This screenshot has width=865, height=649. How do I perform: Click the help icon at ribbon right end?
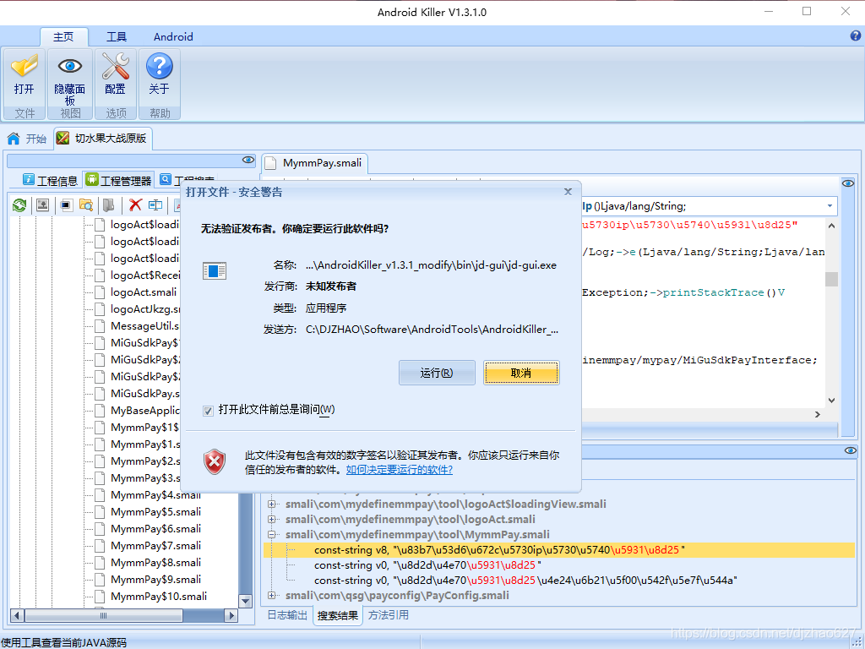tap(855, 35)
